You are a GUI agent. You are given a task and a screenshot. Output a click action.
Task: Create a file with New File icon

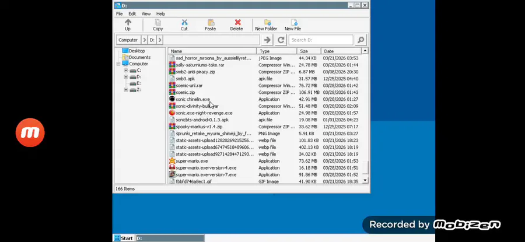click(294, 22)
